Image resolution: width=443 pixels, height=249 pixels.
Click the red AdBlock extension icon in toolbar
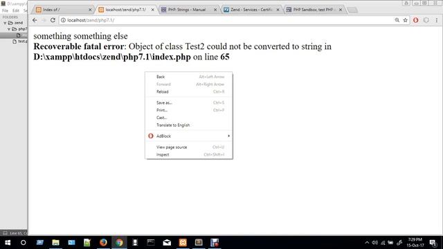tap(415, 20)
